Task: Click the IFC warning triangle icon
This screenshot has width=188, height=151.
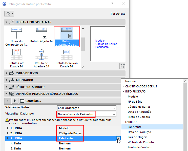Action: tap(7, 120)
